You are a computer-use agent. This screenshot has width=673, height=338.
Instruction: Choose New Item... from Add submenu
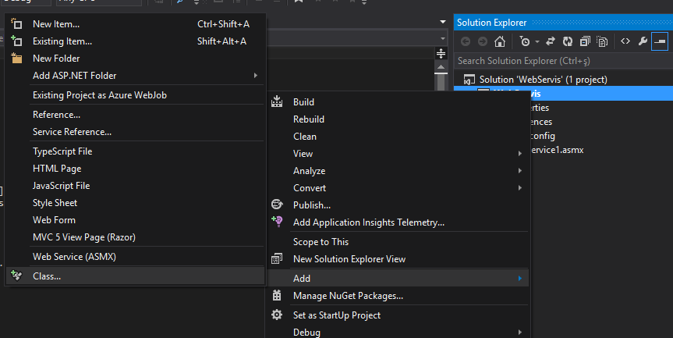point(135,24)
